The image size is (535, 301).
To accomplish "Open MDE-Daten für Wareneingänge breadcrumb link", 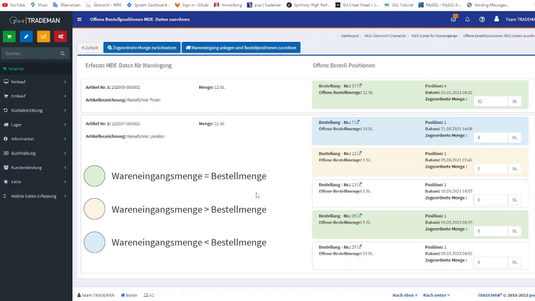I will click(x=434, y=36).
